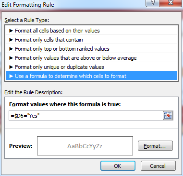183x176 pixels.
Task: Click the collapse dialog range selector icon
Action: 168,115
